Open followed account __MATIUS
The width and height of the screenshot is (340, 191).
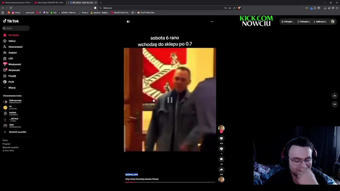(x=11, y=120)
